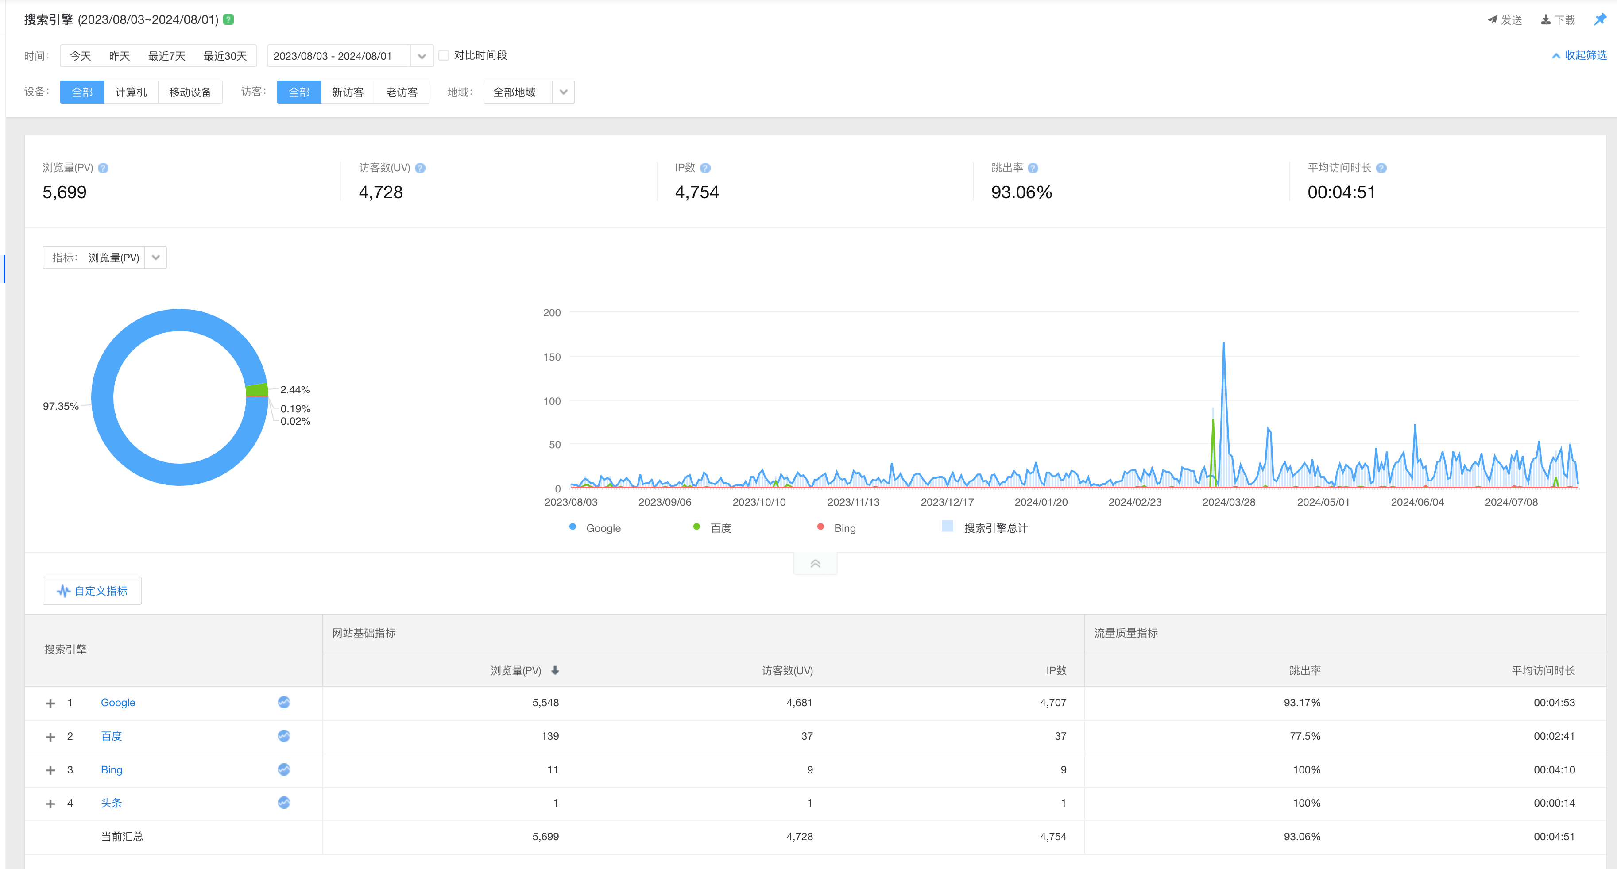Open the Google link in table

click(118, 702)
